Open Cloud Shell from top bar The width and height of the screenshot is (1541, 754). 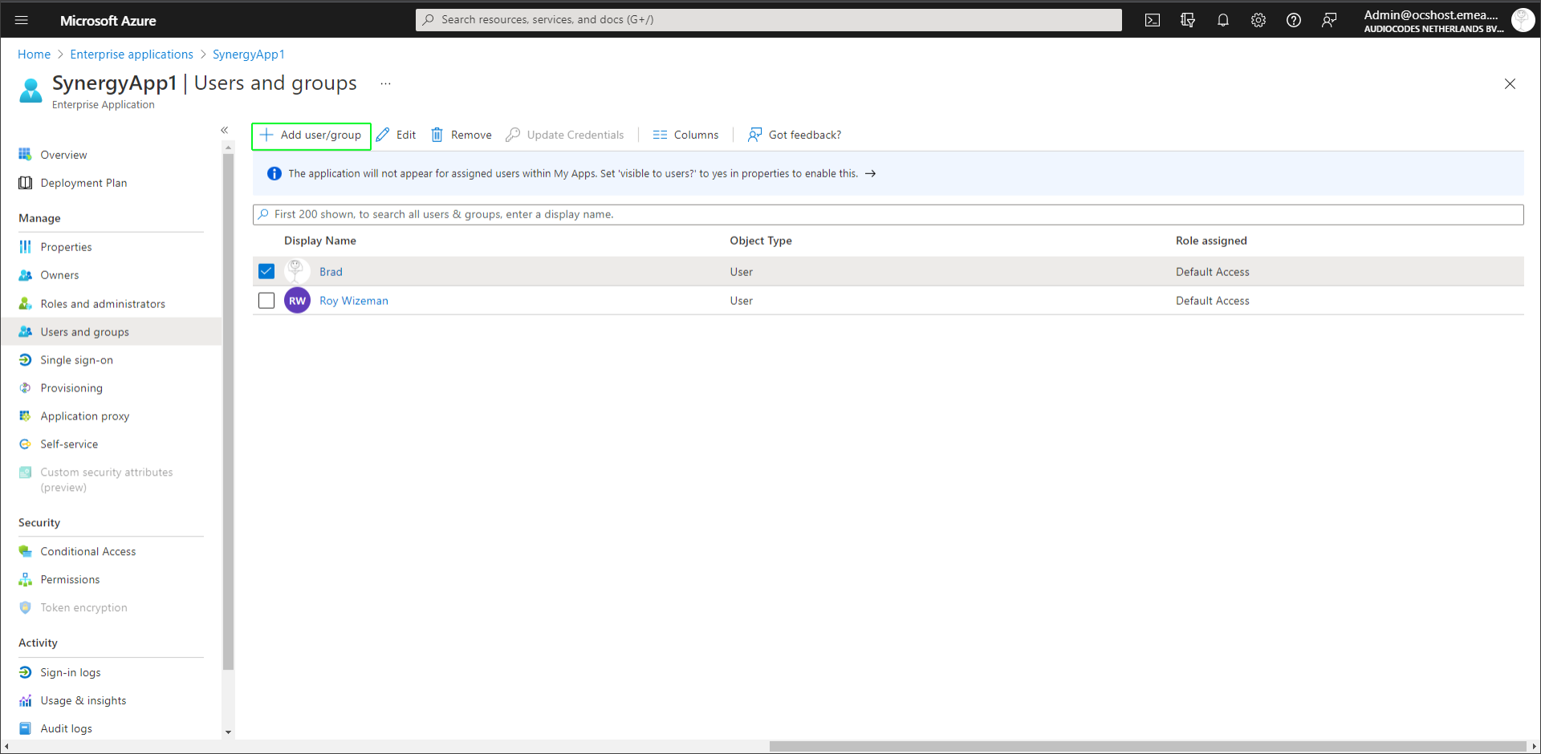1153,20
